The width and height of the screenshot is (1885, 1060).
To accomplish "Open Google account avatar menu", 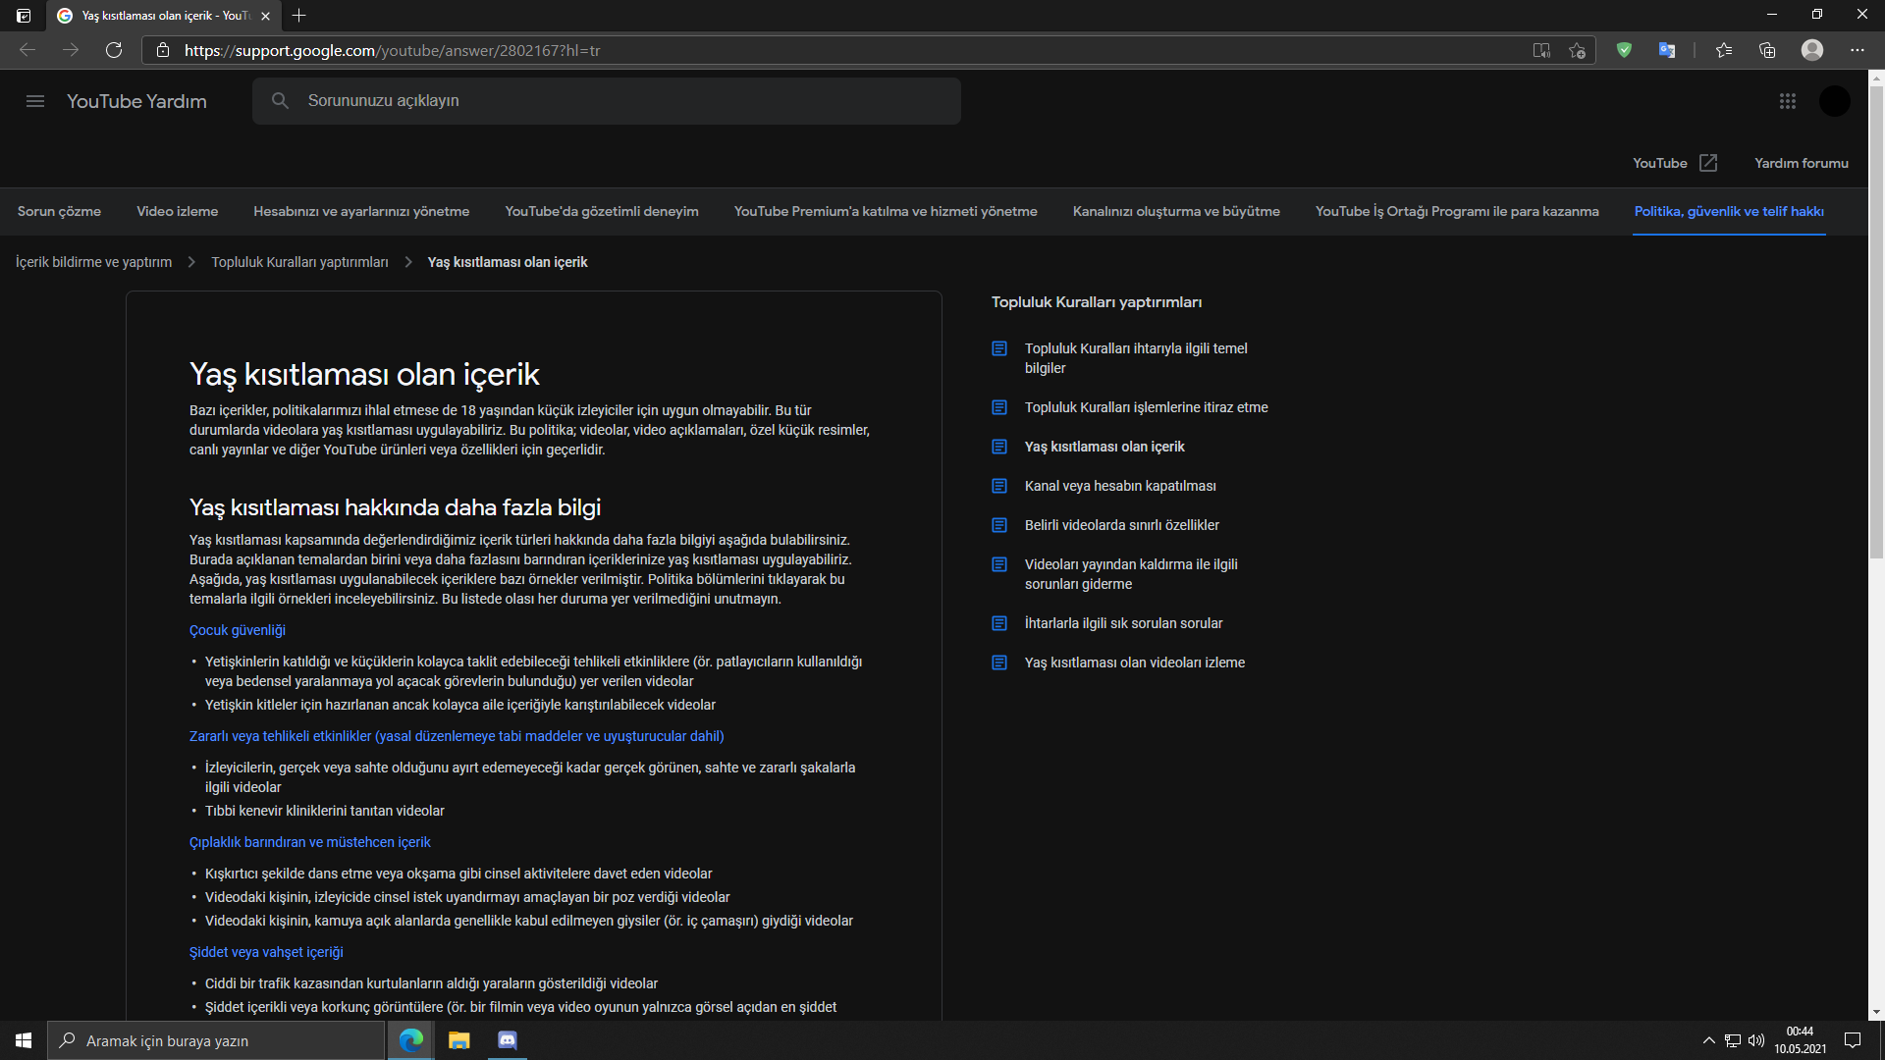I will 1834,101.
